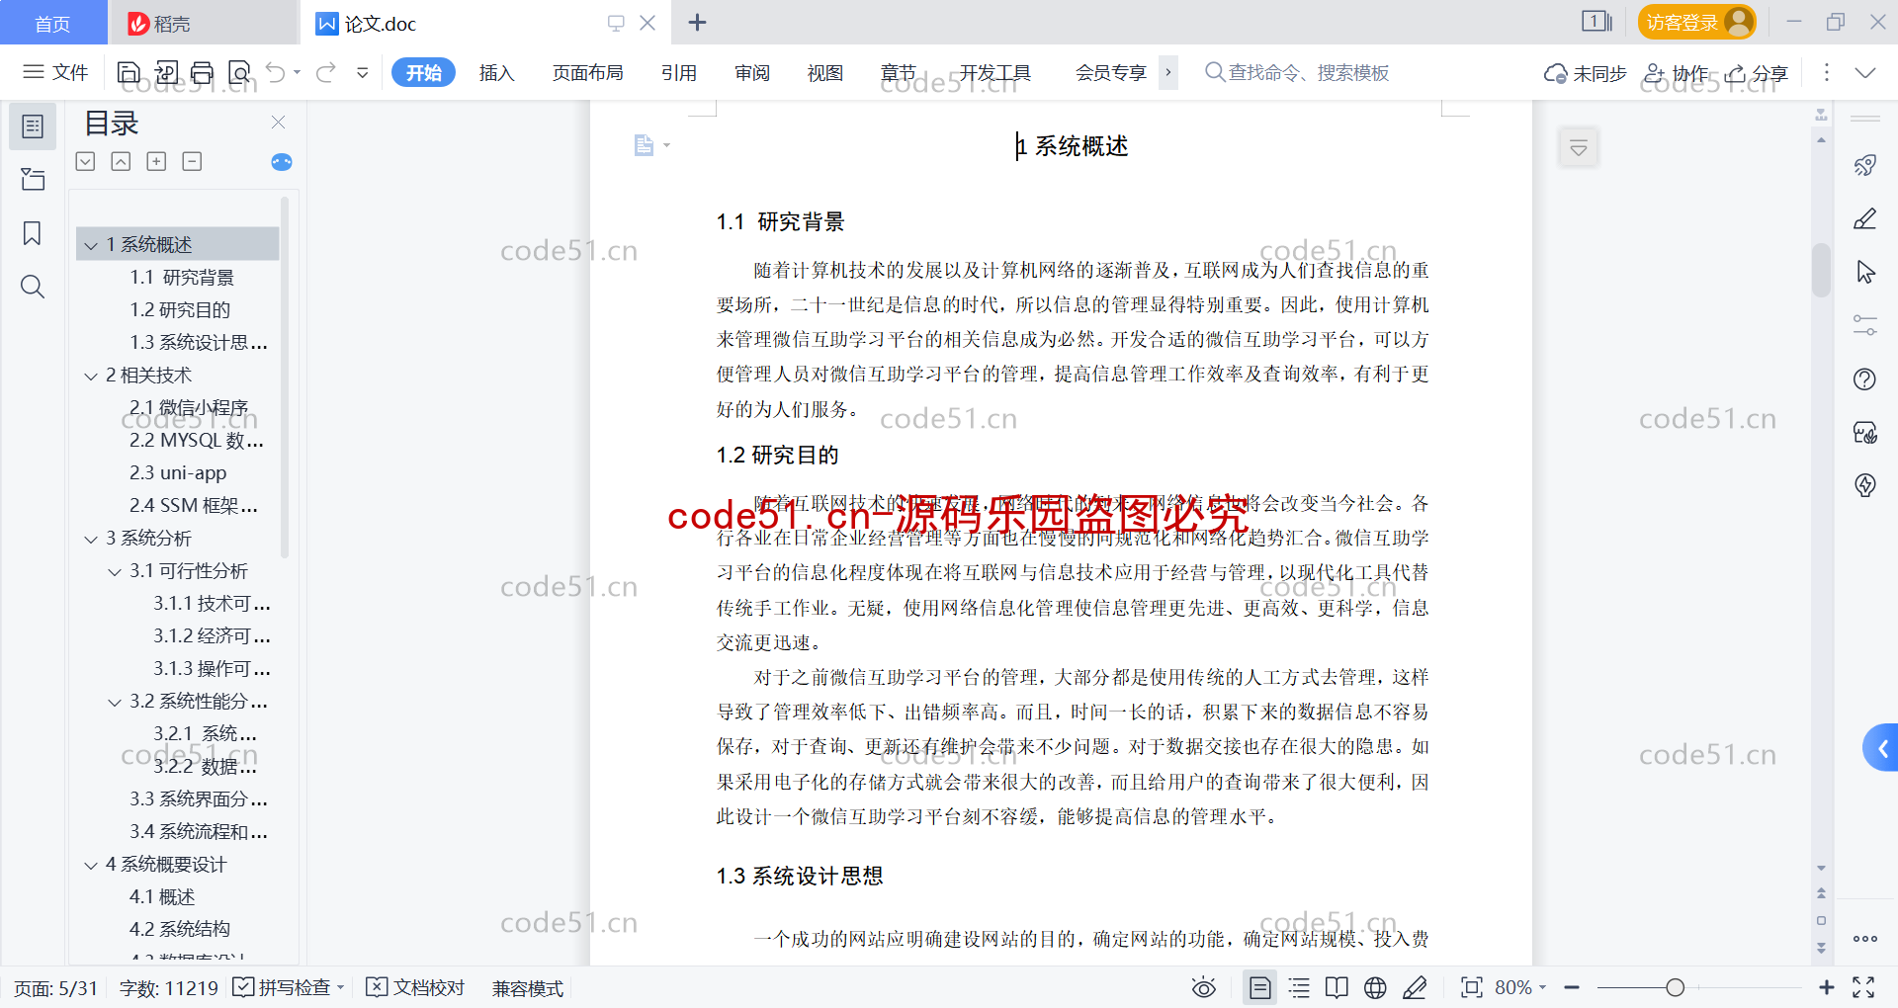Image resolution: width=1898 pixels, height=1008 pixels.
Task: Open the chapter navigation icon in left sidebar
Action: coord(33,179)
